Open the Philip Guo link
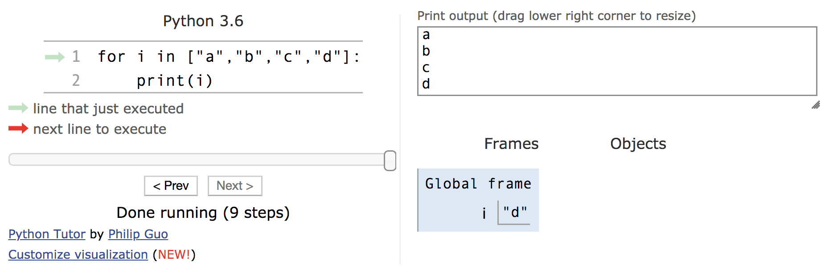The image size is (825, 269). 138,234
